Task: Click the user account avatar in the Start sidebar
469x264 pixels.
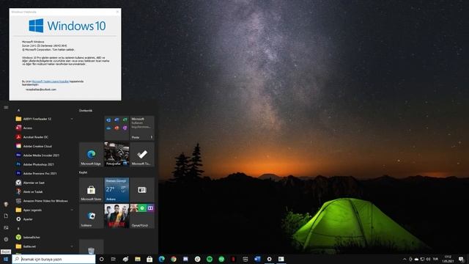Action: click(6, 204)
